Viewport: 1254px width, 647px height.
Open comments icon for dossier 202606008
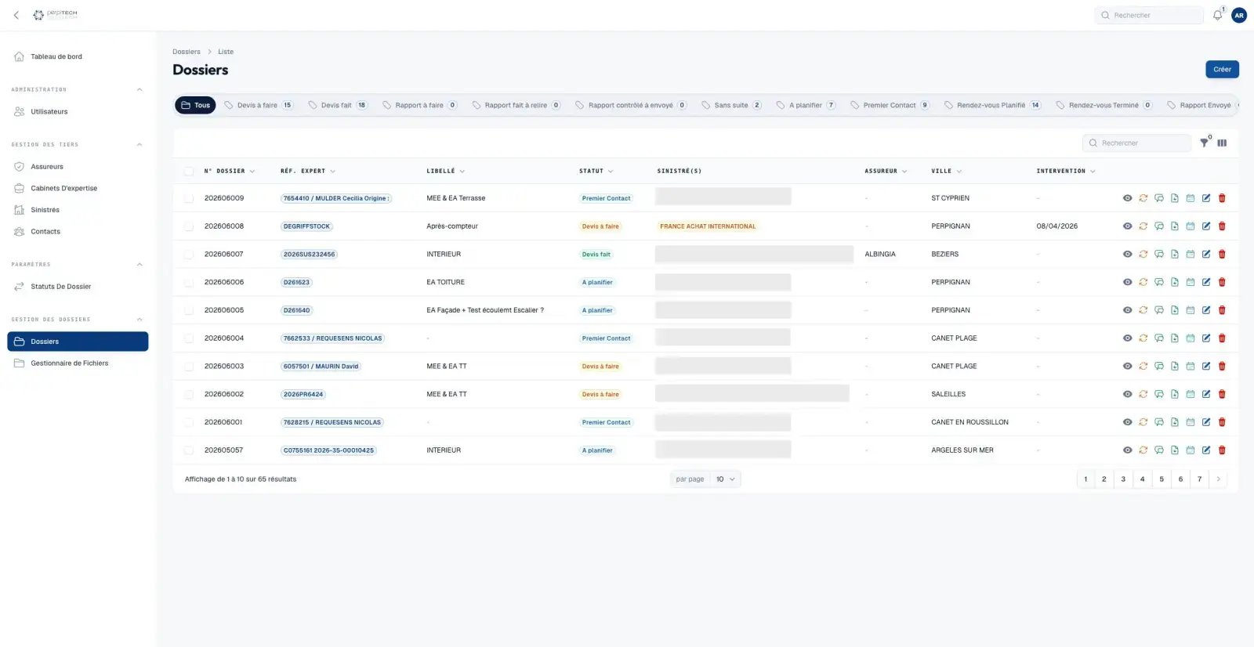1159,226
